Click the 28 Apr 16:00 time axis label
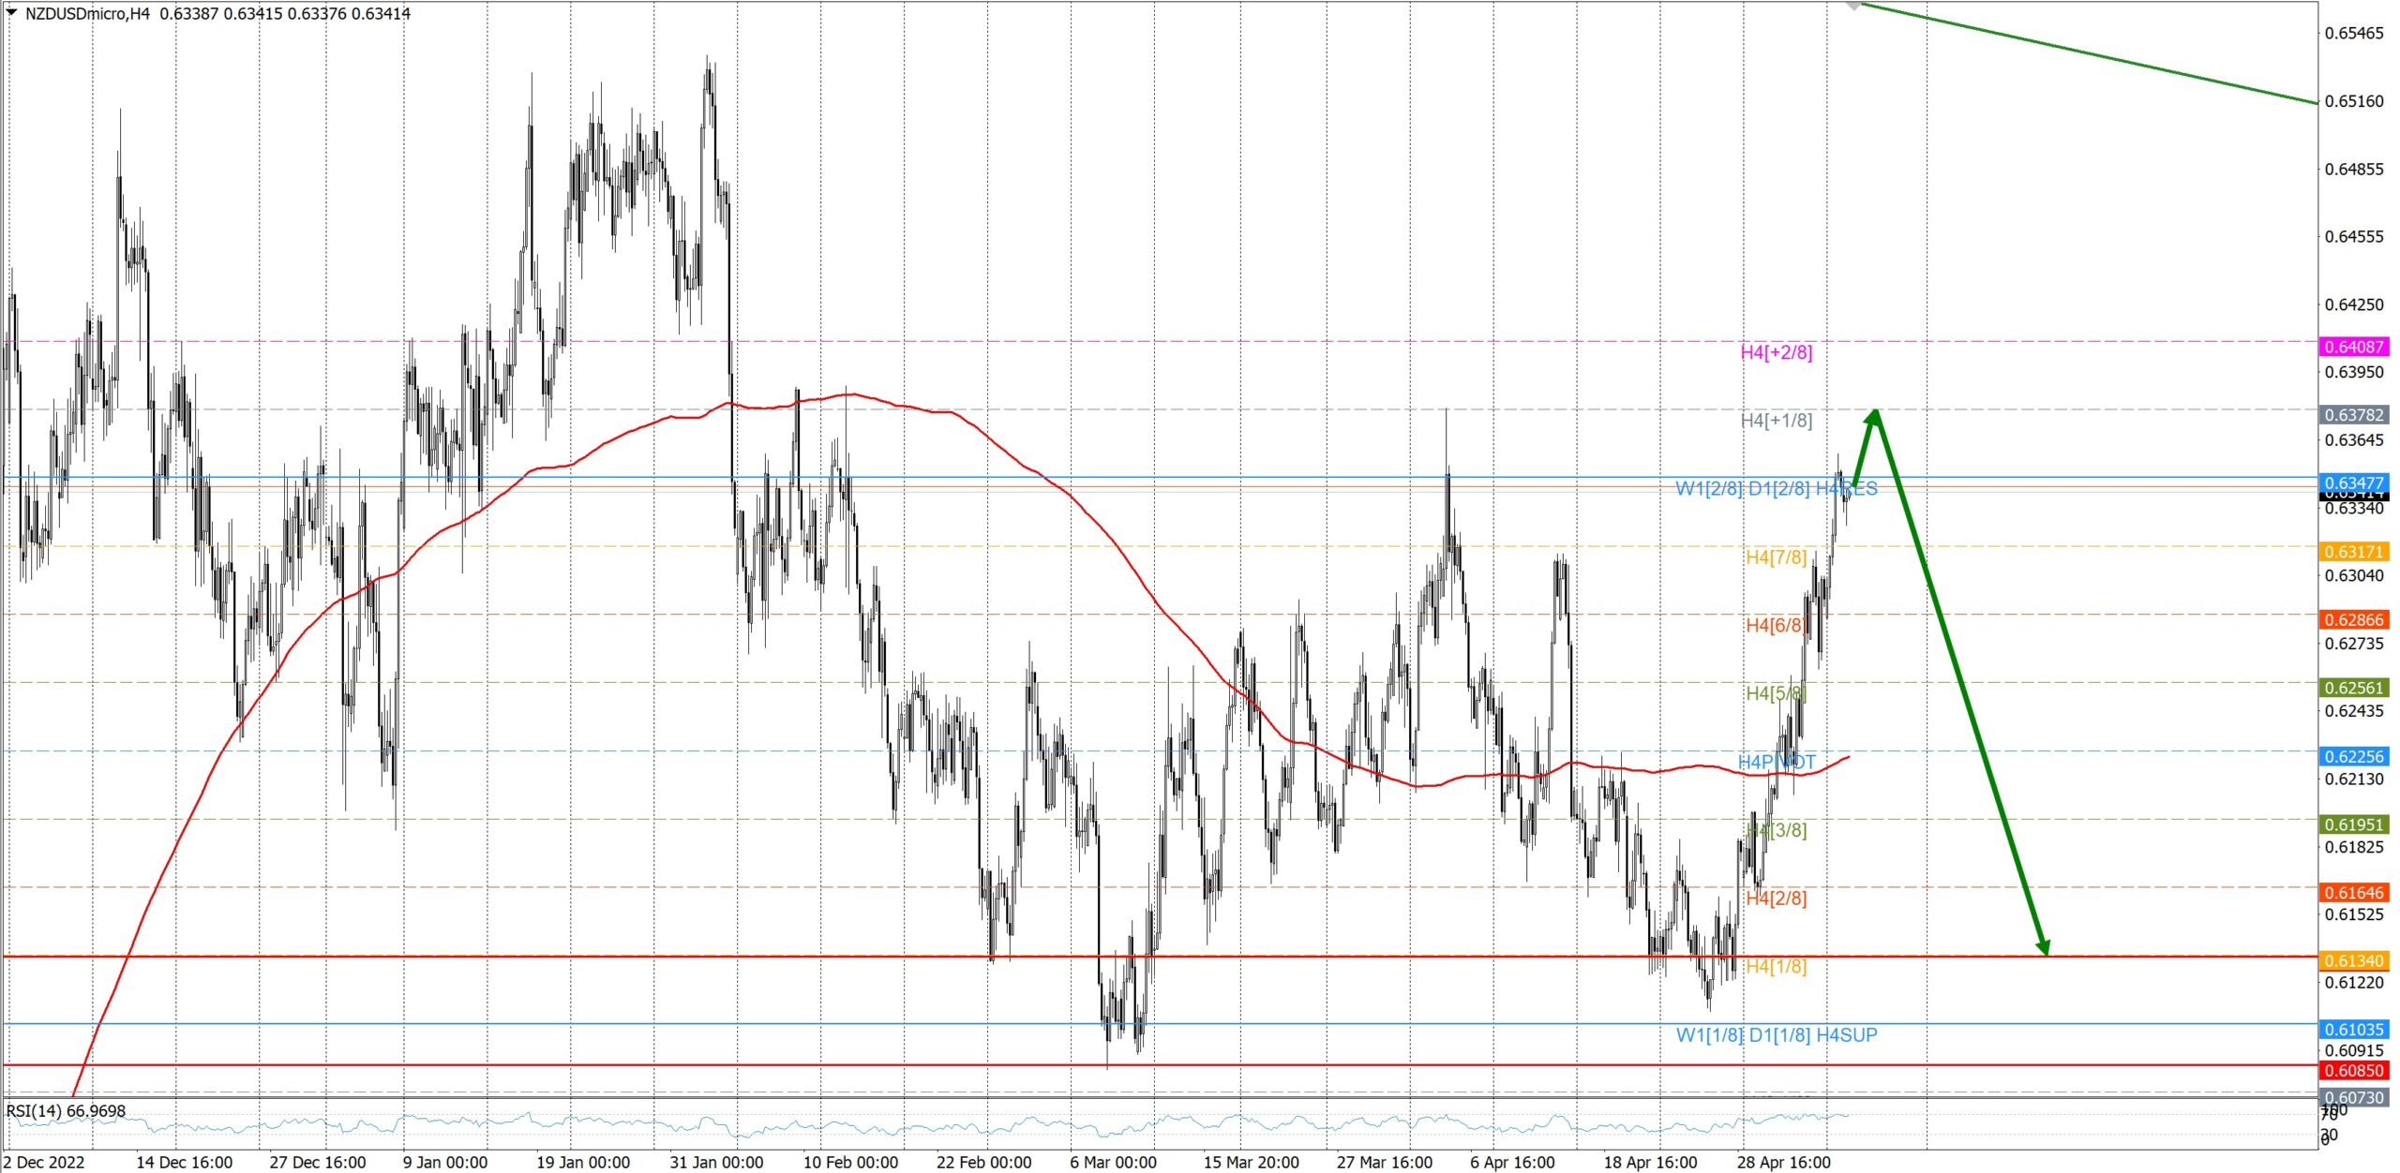Viewport: 2400px width, 1173px height. pos(1783,1162)
